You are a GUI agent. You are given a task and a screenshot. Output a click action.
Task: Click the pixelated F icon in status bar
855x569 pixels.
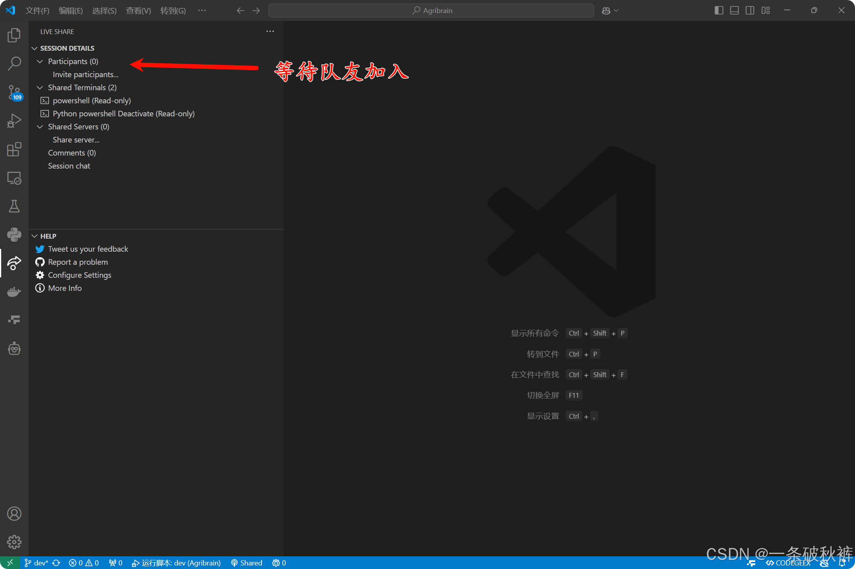pyautogui.click(x=751, y=563)
